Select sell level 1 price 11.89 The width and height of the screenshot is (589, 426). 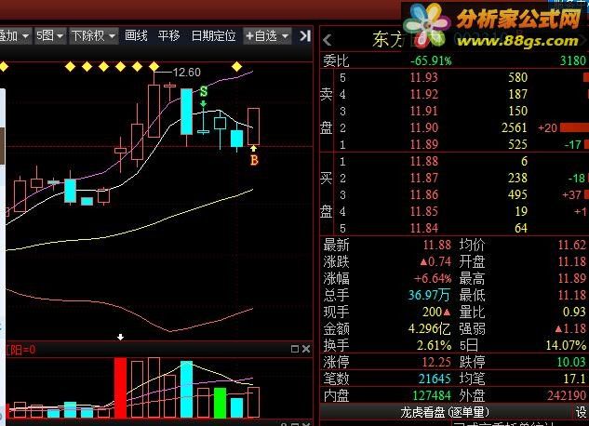(x=424, y=144)
